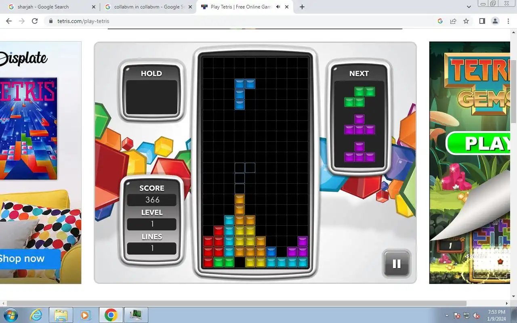Open Action Center flag icon in tray
Viewport: 517px width, 323px height.
click(457, 315)
